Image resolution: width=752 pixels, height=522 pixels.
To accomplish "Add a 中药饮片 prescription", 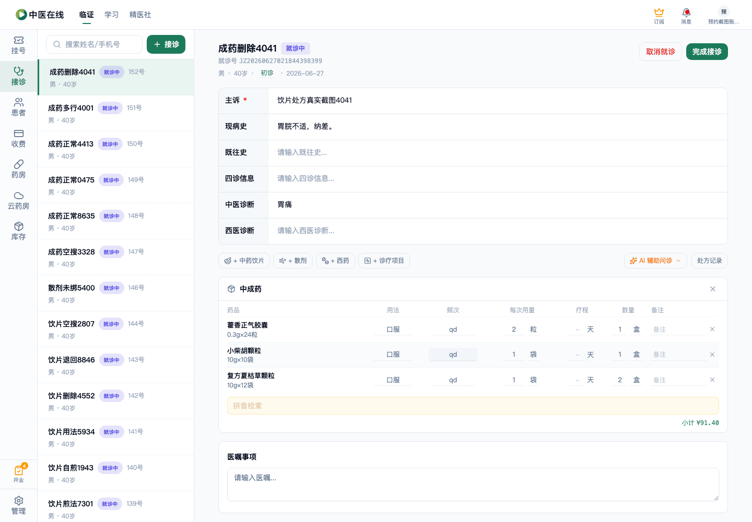I will [244, 261].
